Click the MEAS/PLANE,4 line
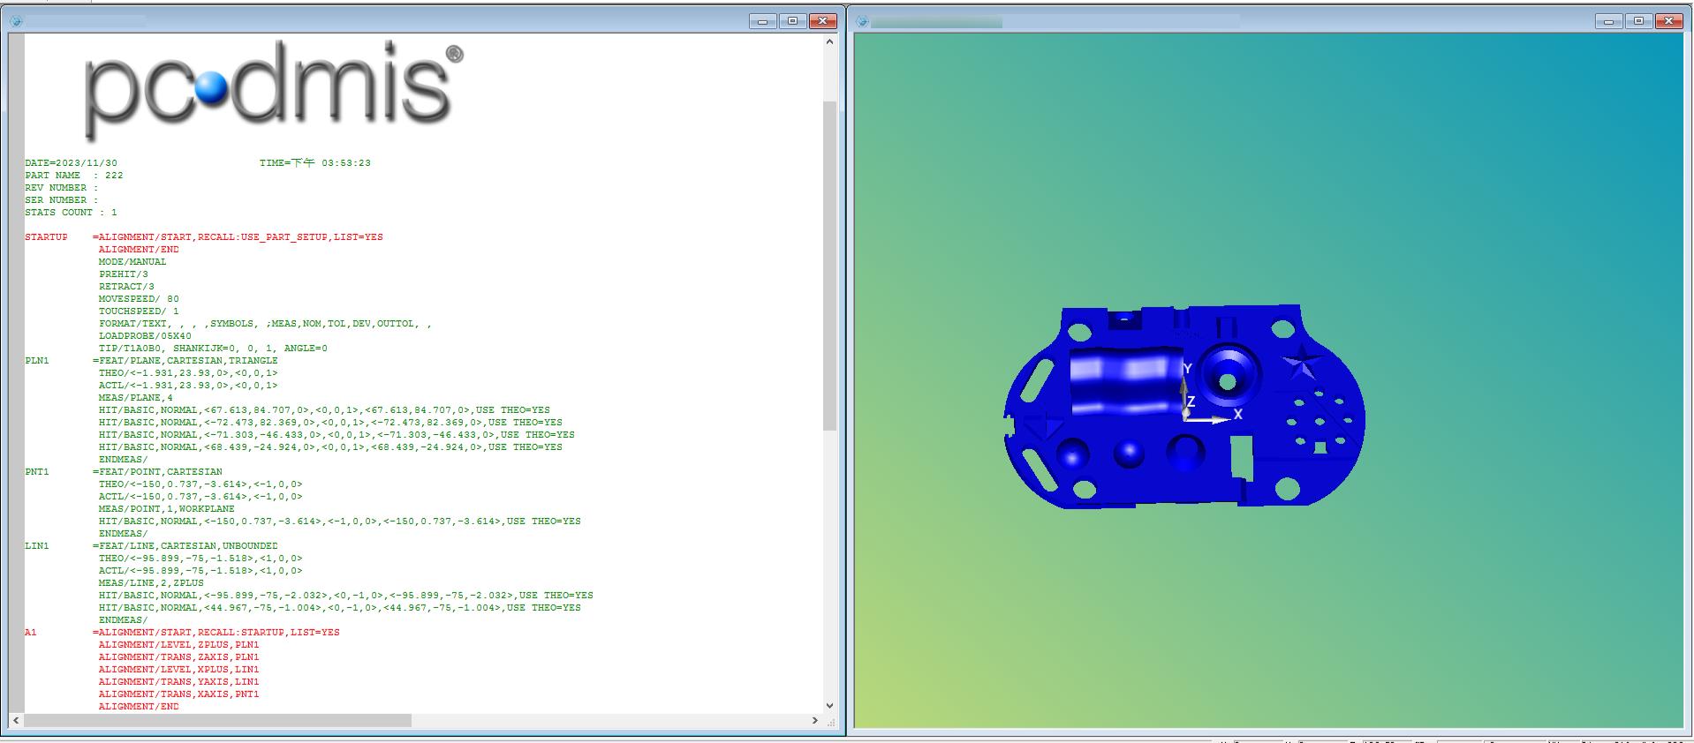The image size is (1694, 743). [x=136, y=398]
